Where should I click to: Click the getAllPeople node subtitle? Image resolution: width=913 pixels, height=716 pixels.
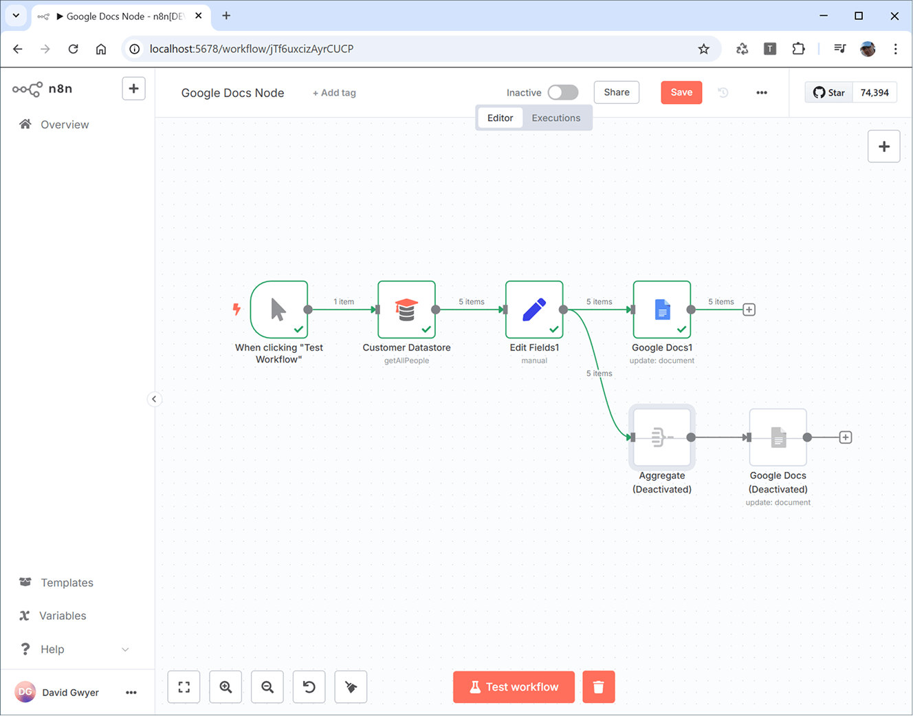pyautogui.click(x=406, y=360)
